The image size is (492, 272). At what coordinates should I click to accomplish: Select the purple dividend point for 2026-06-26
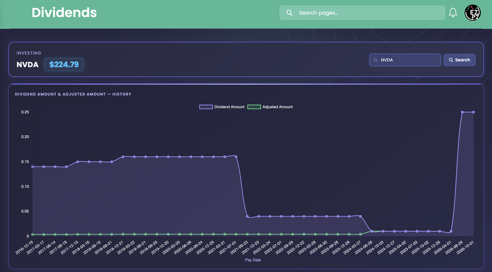click(462, 112)
